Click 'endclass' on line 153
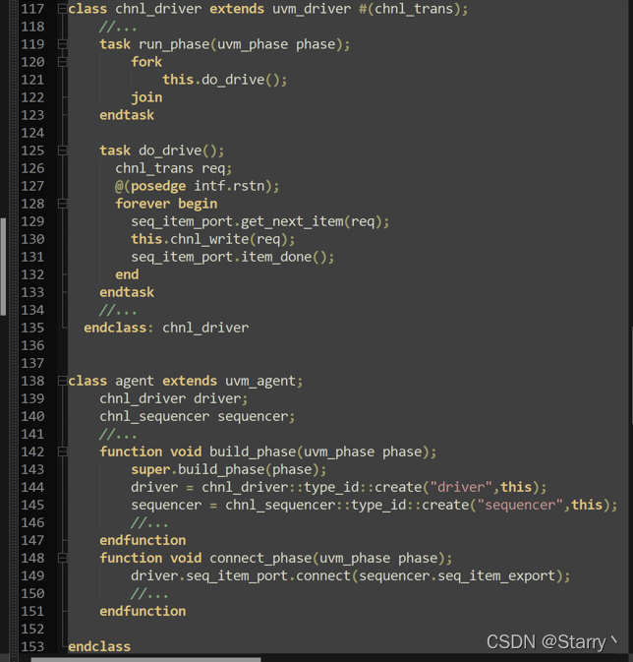633x662 pixels. click(99, 647)
